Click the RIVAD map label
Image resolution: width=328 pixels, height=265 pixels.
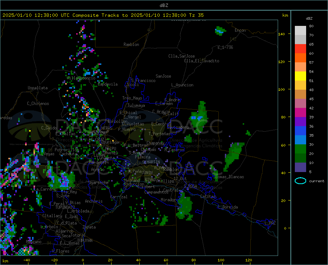pos(150,180)
